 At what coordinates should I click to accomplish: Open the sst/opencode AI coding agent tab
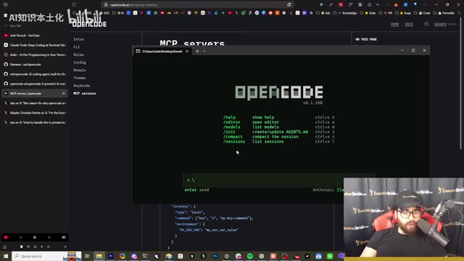[35, 74]
